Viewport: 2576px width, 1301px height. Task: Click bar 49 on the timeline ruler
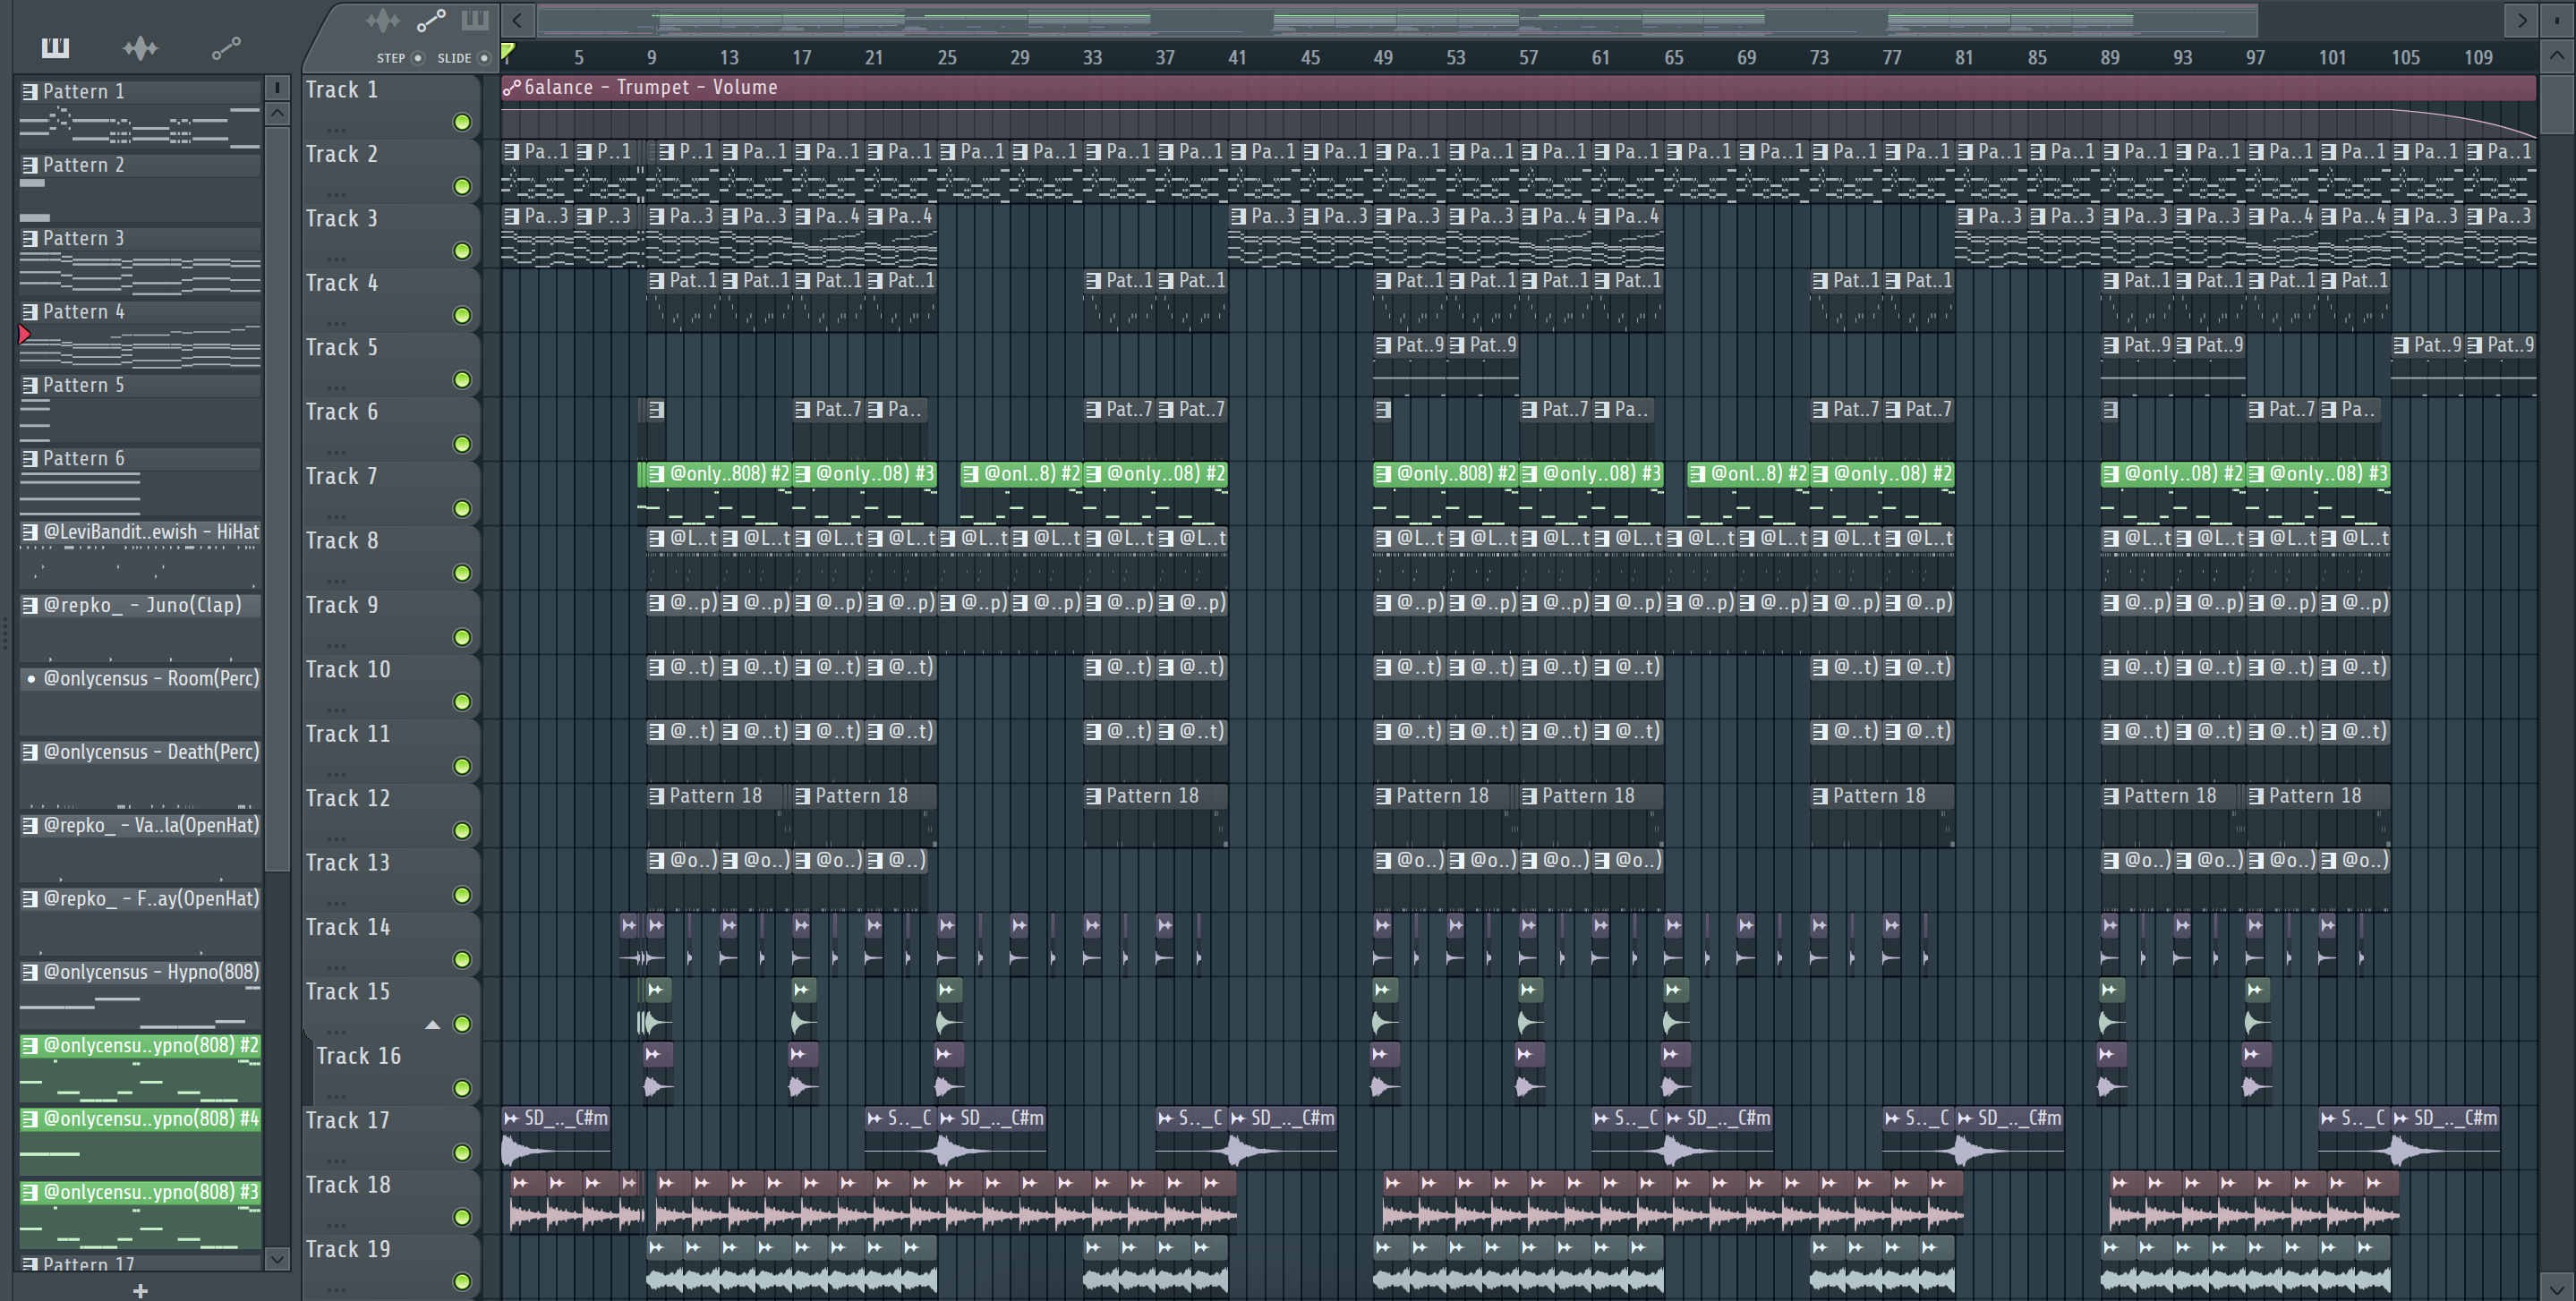1383,58
